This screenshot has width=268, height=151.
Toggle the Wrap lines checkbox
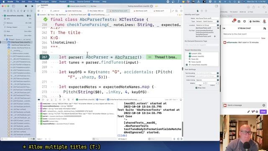pos(196,88)
